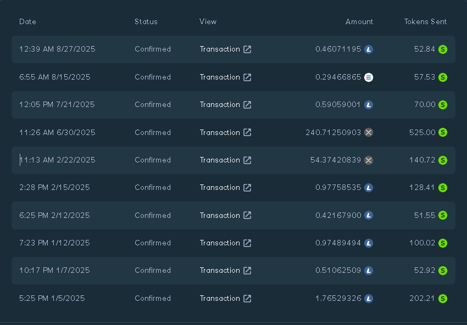
Task: Click green token icon beside 70.00
Action: 443,104
